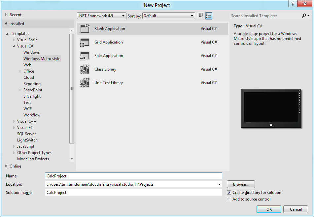This screenshot has height=217, width=314.
Task: Click the Solution name input field
Action: click(x=133, y=193)
